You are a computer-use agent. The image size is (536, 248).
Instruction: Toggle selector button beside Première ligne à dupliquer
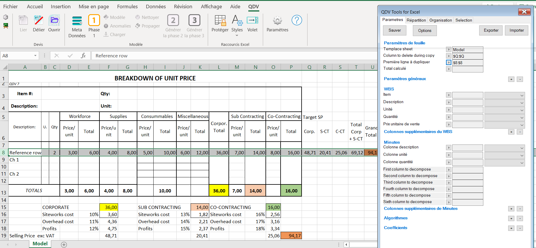449,62
